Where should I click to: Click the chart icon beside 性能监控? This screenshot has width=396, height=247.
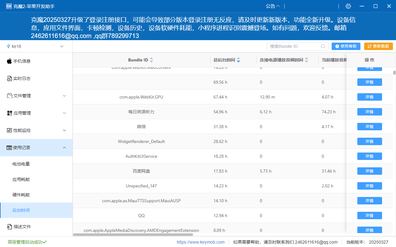[x=9, y=130]
